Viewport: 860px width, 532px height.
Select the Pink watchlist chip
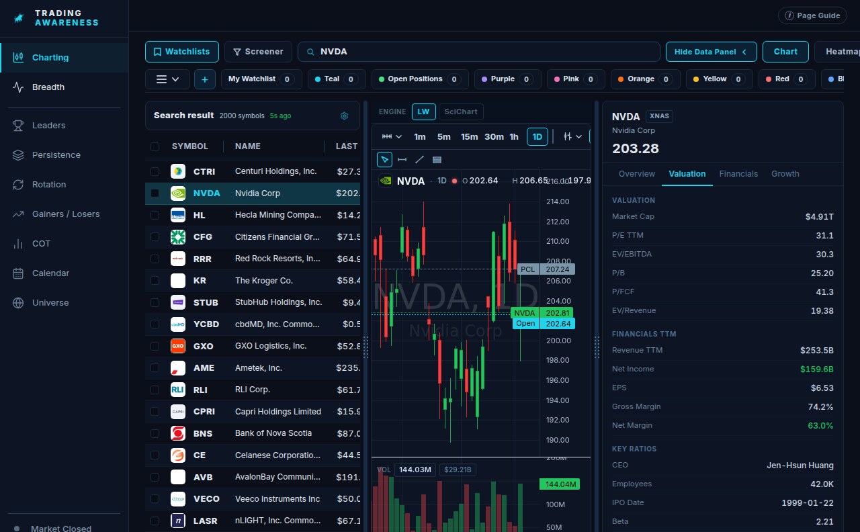(576, 79)
